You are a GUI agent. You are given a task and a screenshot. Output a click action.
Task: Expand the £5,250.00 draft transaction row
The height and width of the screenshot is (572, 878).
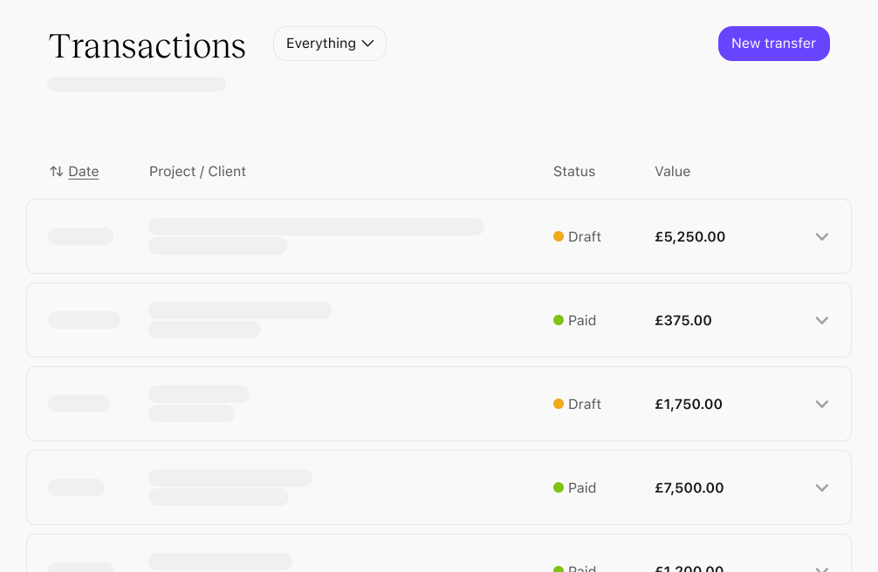821,236
